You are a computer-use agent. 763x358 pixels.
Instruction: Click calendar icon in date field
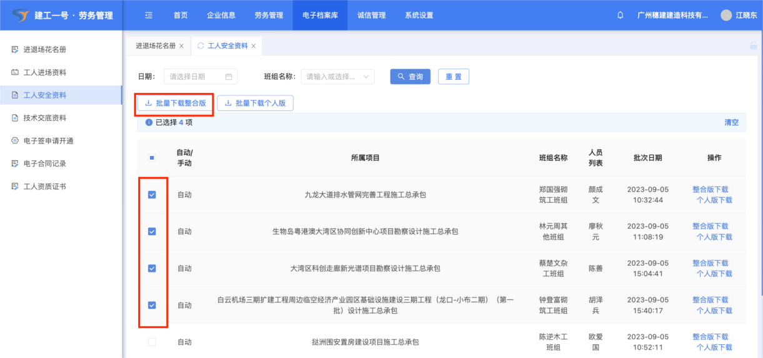[229, 77]
